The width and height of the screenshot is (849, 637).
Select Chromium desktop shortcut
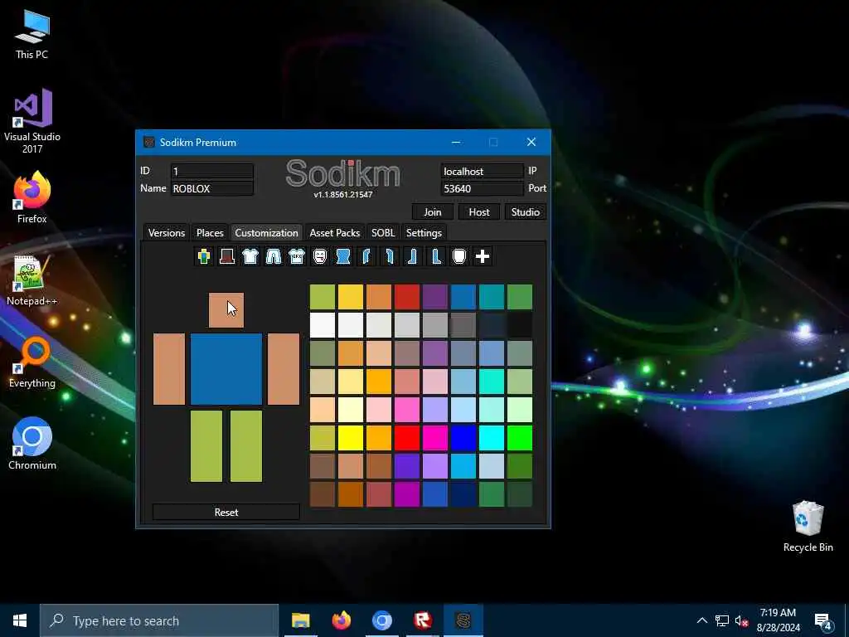click(32, 444)
